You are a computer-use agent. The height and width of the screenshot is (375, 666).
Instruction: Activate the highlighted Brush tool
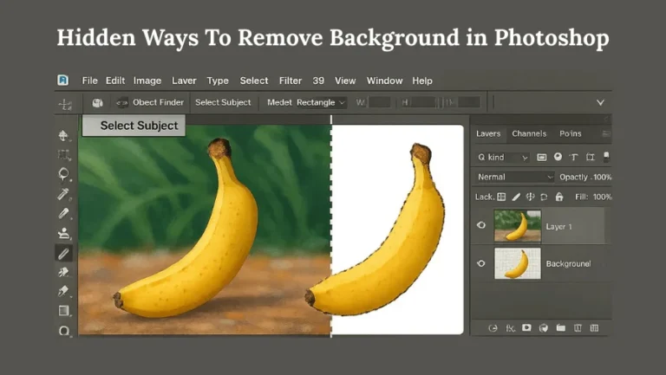[x=63, y=253]
